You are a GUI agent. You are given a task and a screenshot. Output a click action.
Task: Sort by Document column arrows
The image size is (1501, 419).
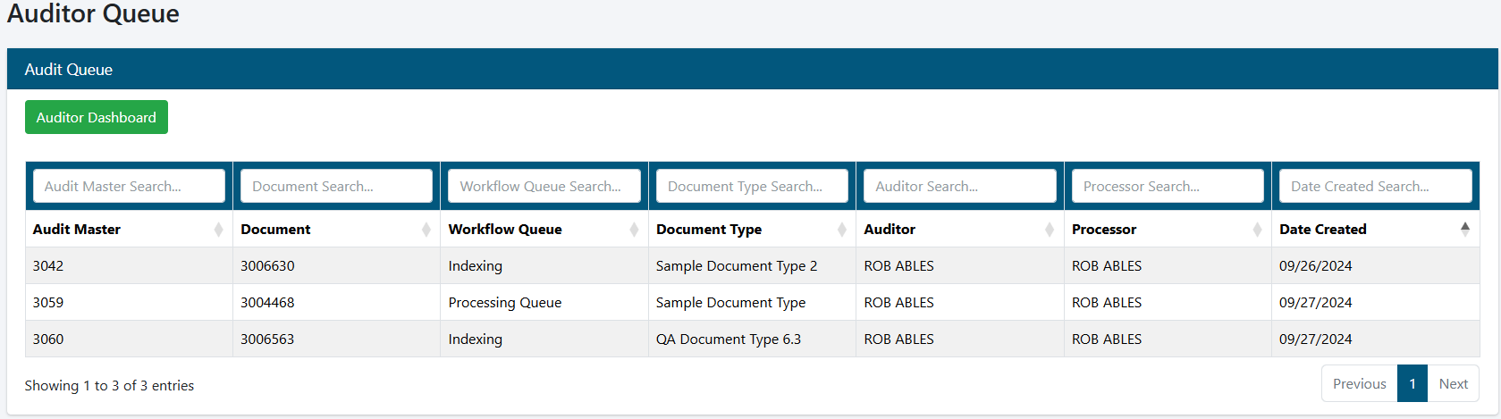(426, 230)
